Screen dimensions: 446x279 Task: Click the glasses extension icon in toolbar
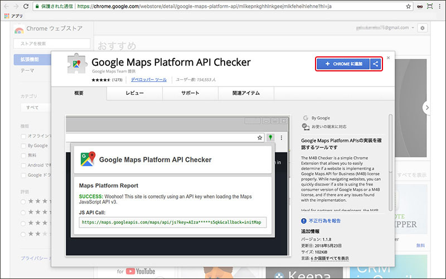click(420, 6)
